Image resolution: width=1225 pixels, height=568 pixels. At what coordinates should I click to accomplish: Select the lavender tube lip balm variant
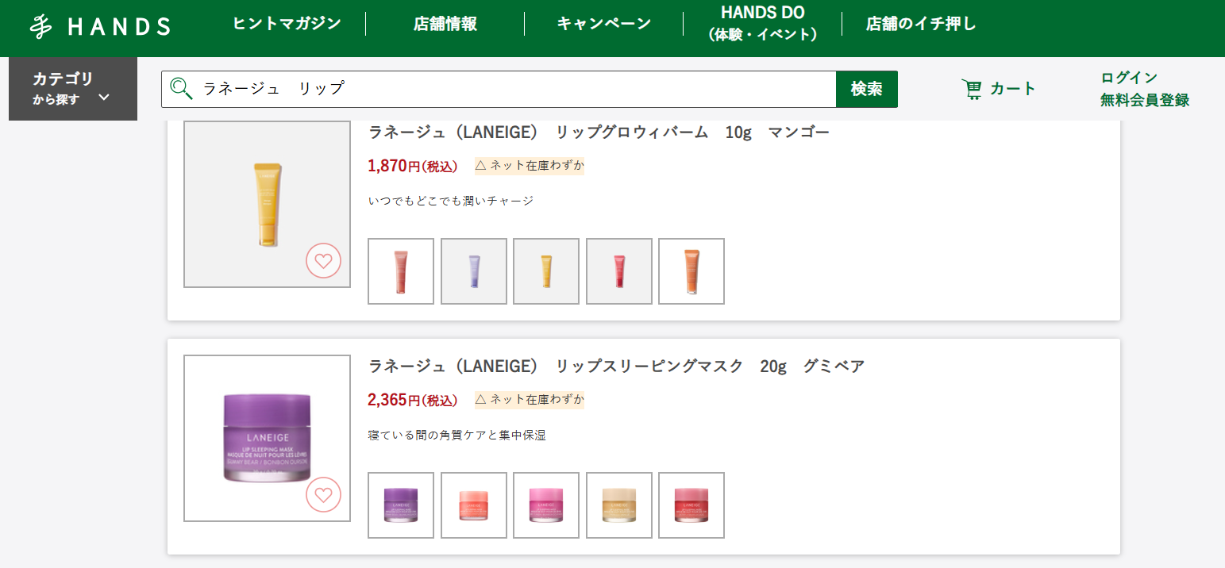coord(474,271)
